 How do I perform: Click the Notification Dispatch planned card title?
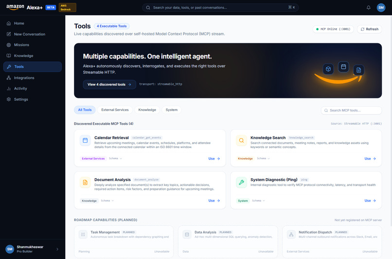coord(315,232)
